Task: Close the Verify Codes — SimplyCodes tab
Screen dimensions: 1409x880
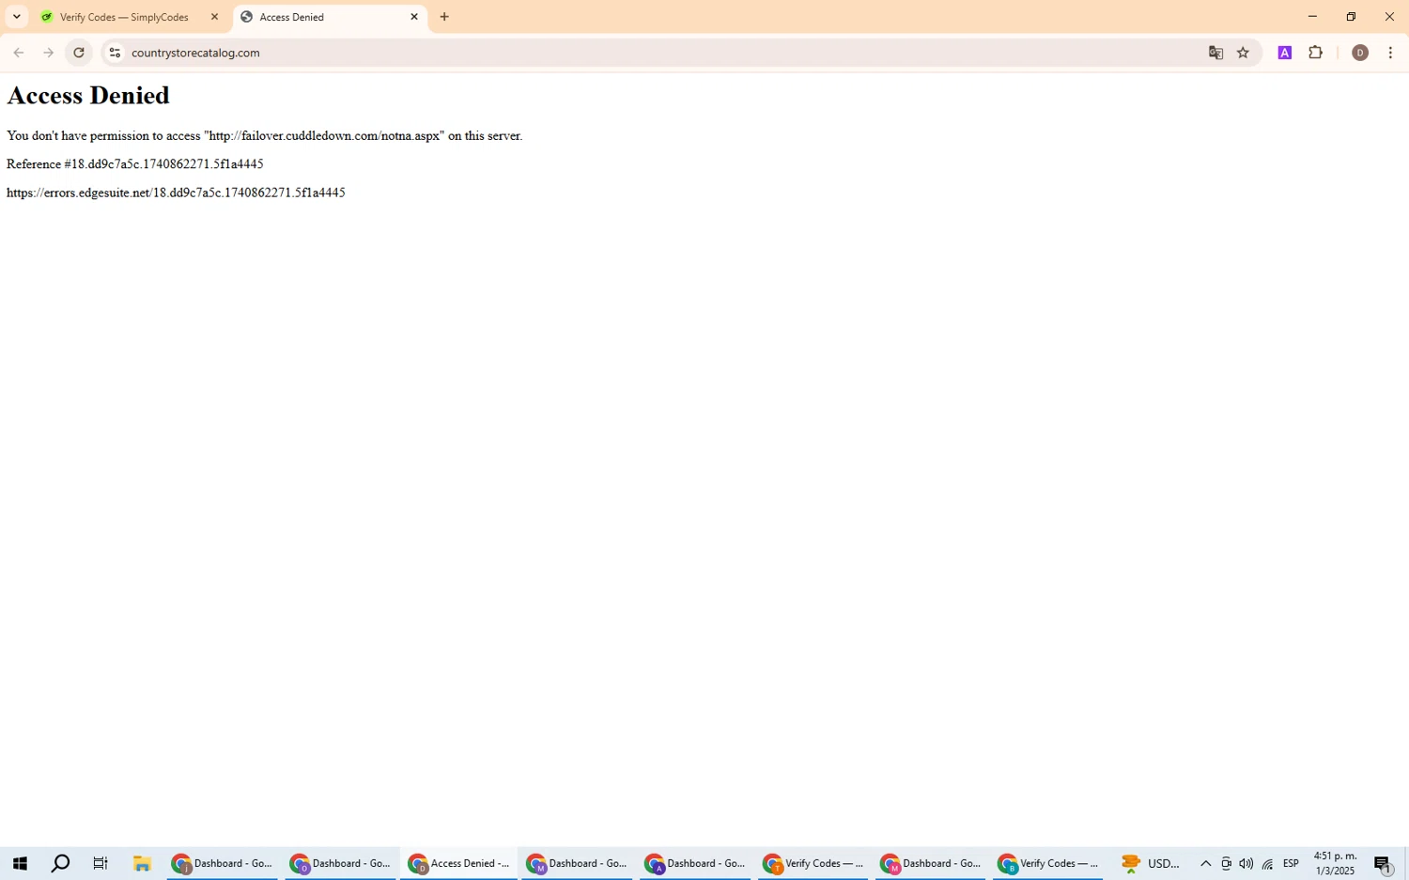Action: coord(214,17)
